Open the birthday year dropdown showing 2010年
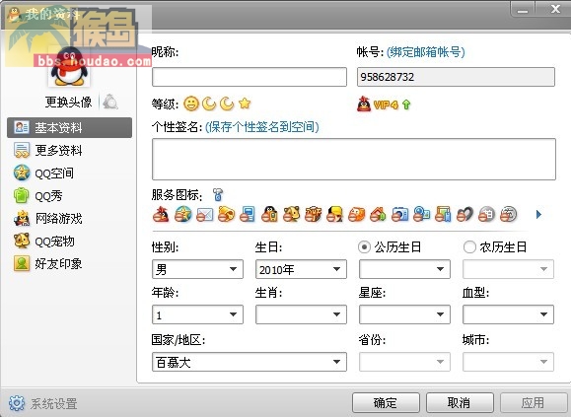571x417 pixels. pyautogui.click(x=301, y=269)
